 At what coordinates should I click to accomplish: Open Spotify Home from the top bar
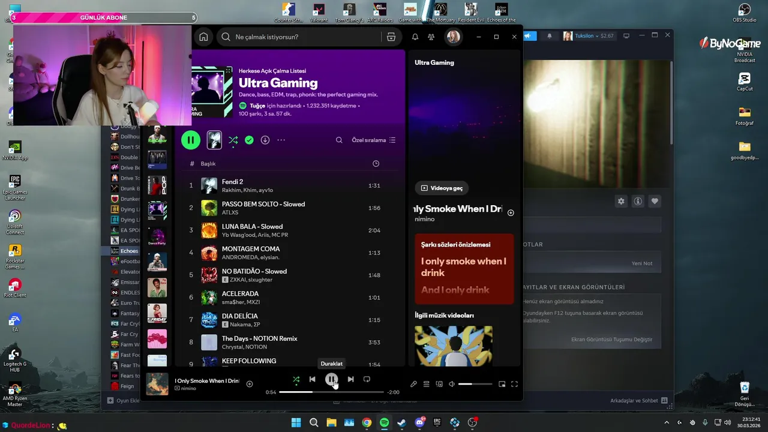pos(203,37)
